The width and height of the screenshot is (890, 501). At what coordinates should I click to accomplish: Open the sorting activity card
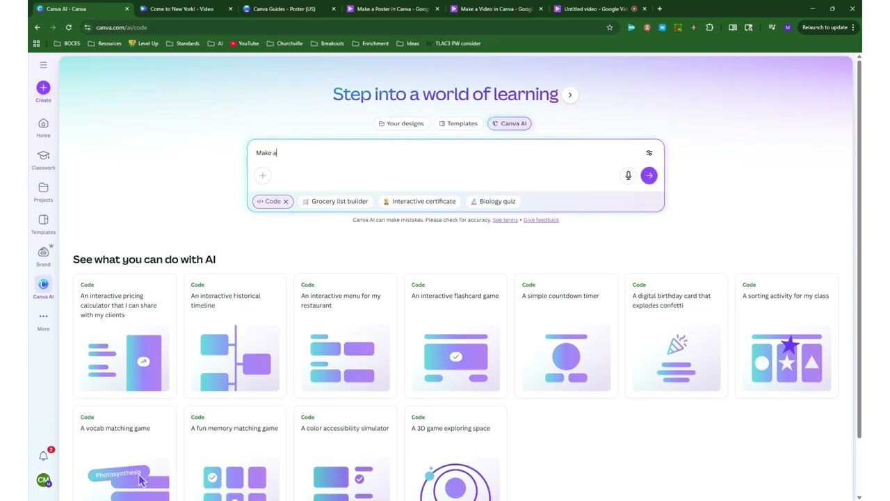(786, 335)
